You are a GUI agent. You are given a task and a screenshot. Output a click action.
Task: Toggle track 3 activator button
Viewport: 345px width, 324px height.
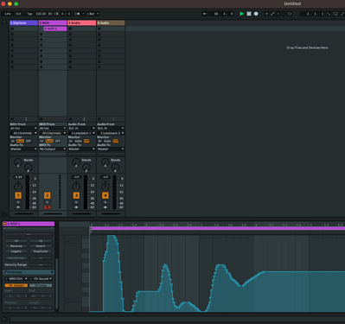tap(76, 195)
